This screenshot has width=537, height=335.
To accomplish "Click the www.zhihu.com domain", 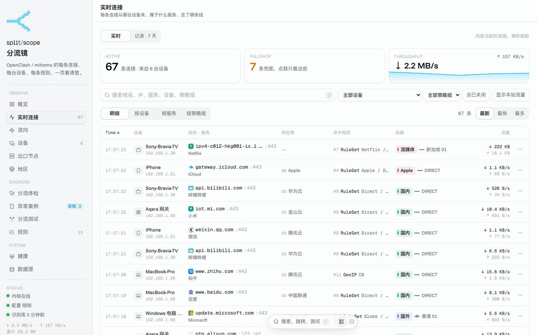I will tap(214, 271).
